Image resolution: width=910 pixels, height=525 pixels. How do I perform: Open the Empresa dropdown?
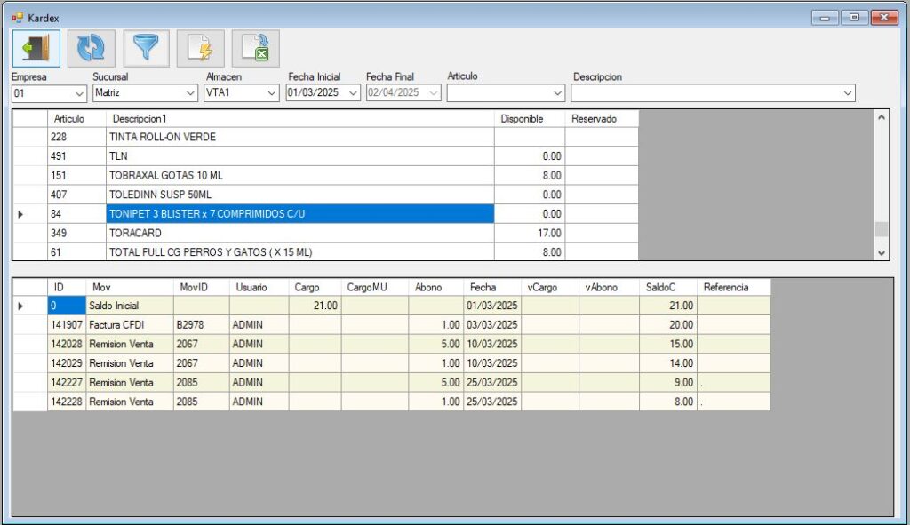[78, 93]
